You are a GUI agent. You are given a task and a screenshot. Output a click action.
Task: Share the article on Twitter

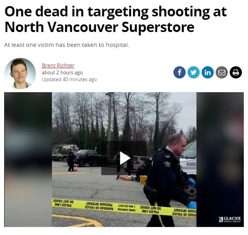point(194,72)
